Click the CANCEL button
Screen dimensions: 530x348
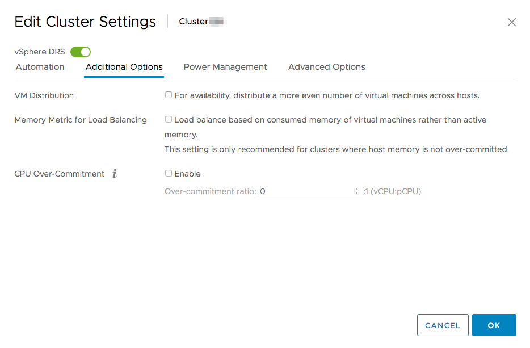(443, 325)
